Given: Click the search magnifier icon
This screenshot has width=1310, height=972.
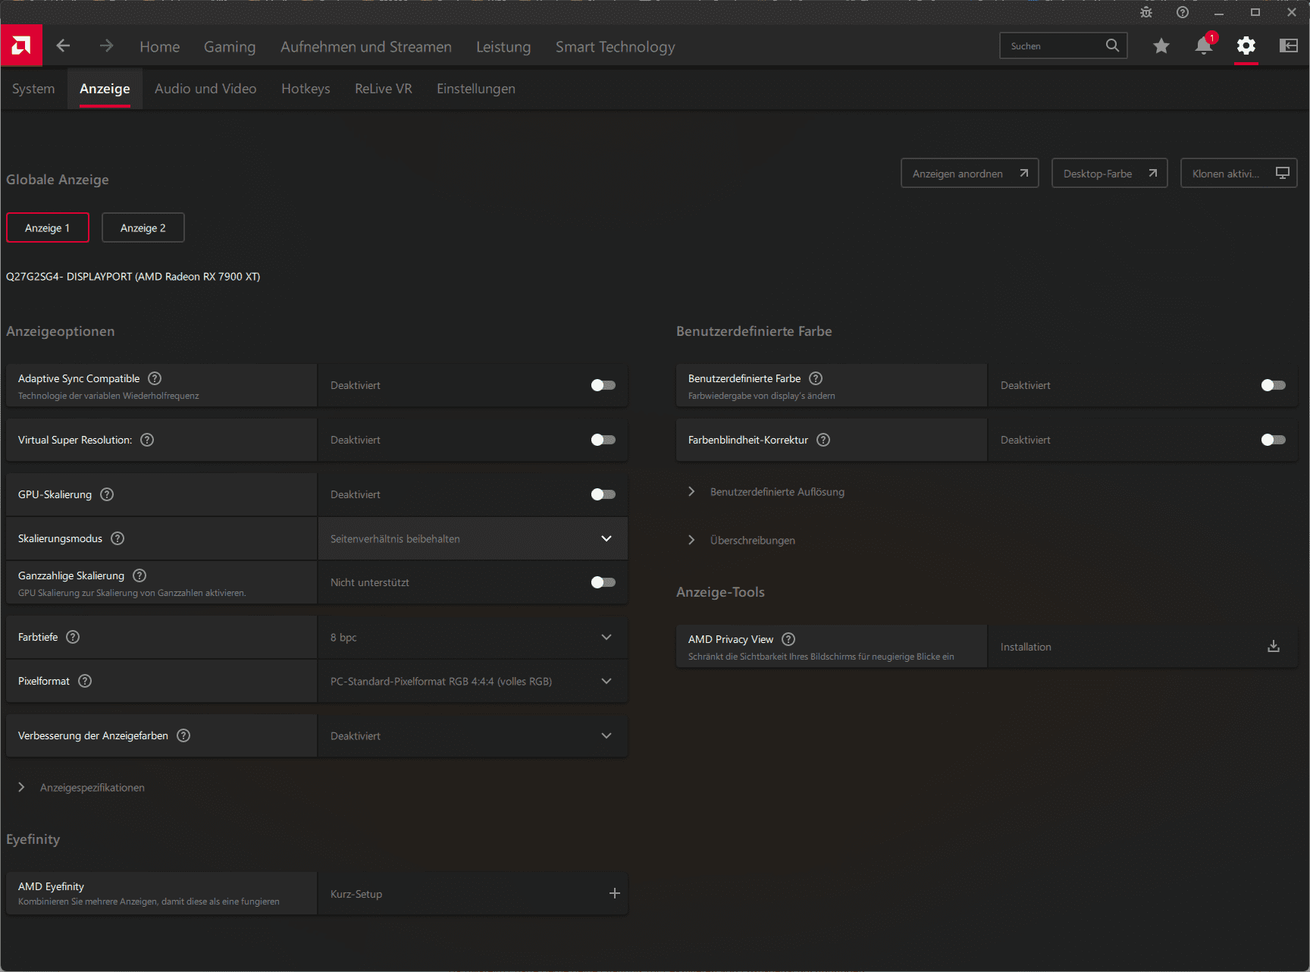Looking at the screenshot, I should (x=1112, y=45).
